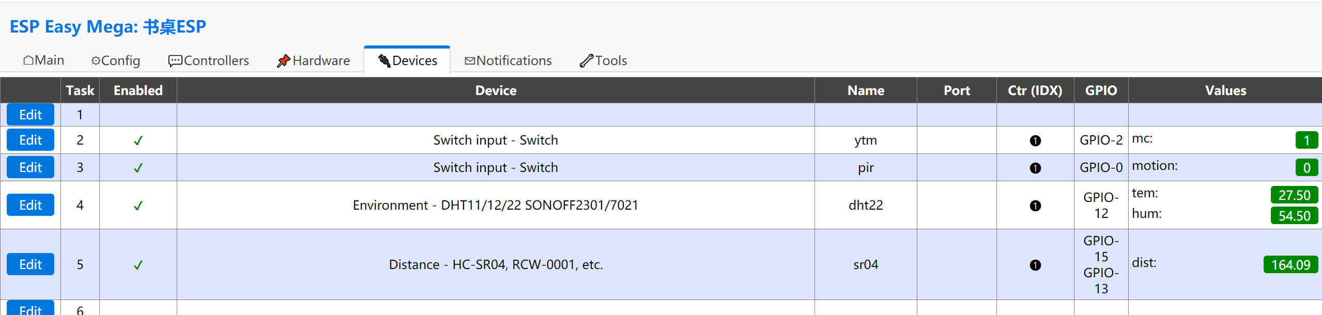
Task: Open the Controllers tab
Action: 209,61
